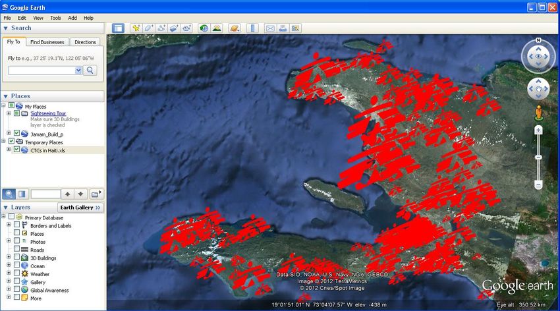Move selected place up arrow

[x=67, y=194]
